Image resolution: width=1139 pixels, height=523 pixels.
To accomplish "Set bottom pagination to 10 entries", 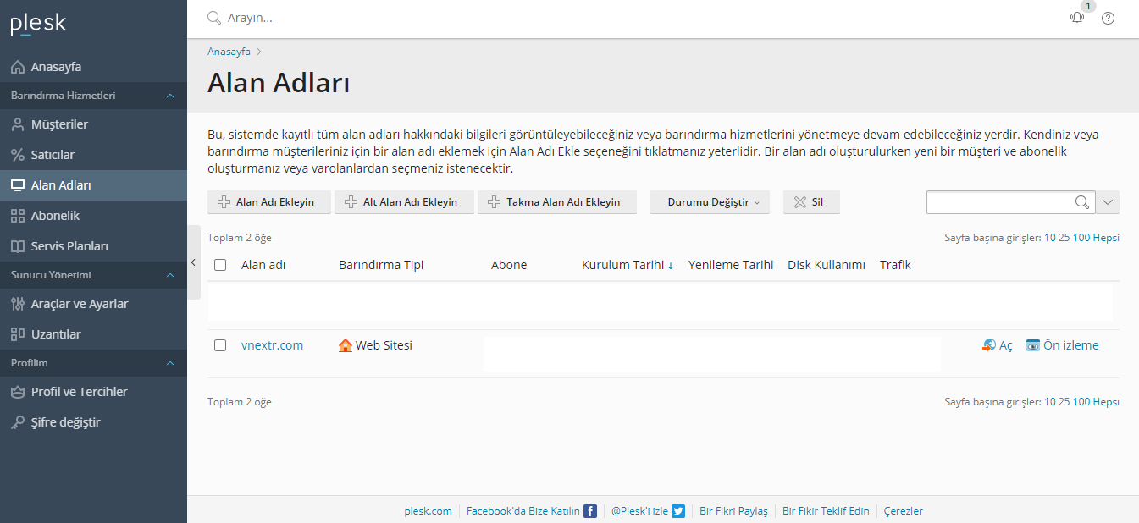I will 1050,402.
